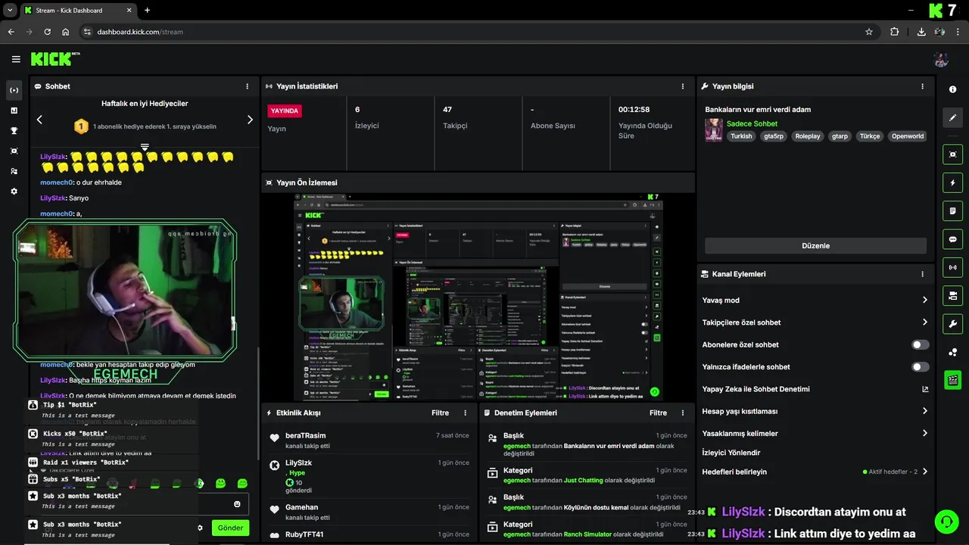
Task: Click İzleyici Yönlendir option
Action: 731,453
